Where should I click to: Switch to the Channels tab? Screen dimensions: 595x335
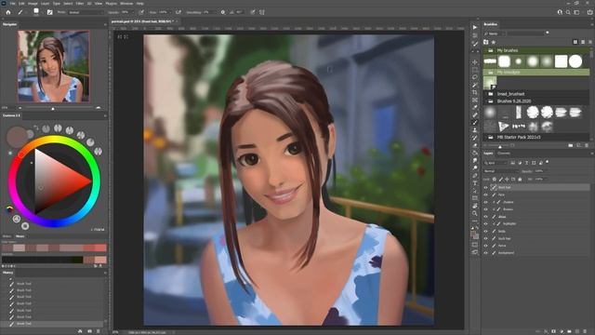(x=504, y=154)
